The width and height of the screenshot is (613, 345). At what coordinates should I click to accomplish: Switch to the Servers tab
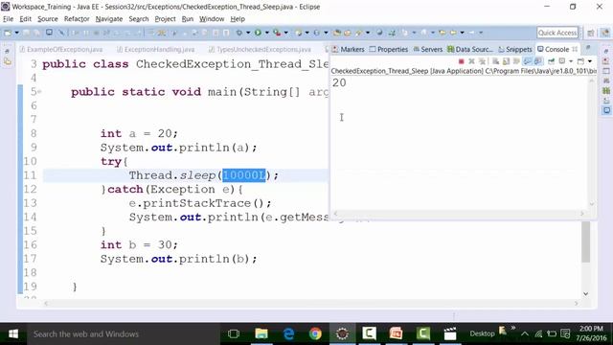pyautogui.click(x=428, y=49)
